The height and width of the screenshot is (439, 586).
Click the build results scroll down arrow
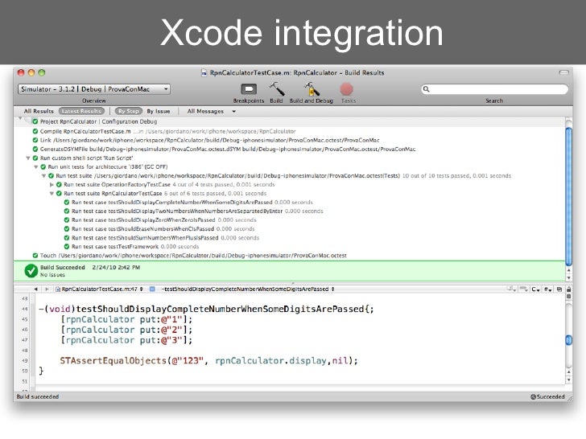(x=568, y=277)
